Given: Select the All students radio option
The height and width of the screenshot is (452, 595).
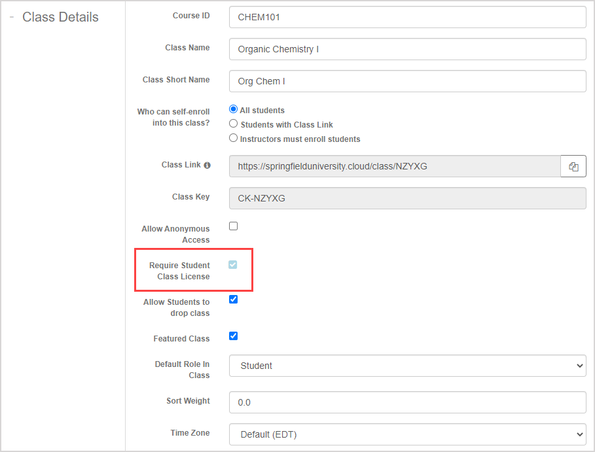Looking at the screenshot, I should click(234, 110).
